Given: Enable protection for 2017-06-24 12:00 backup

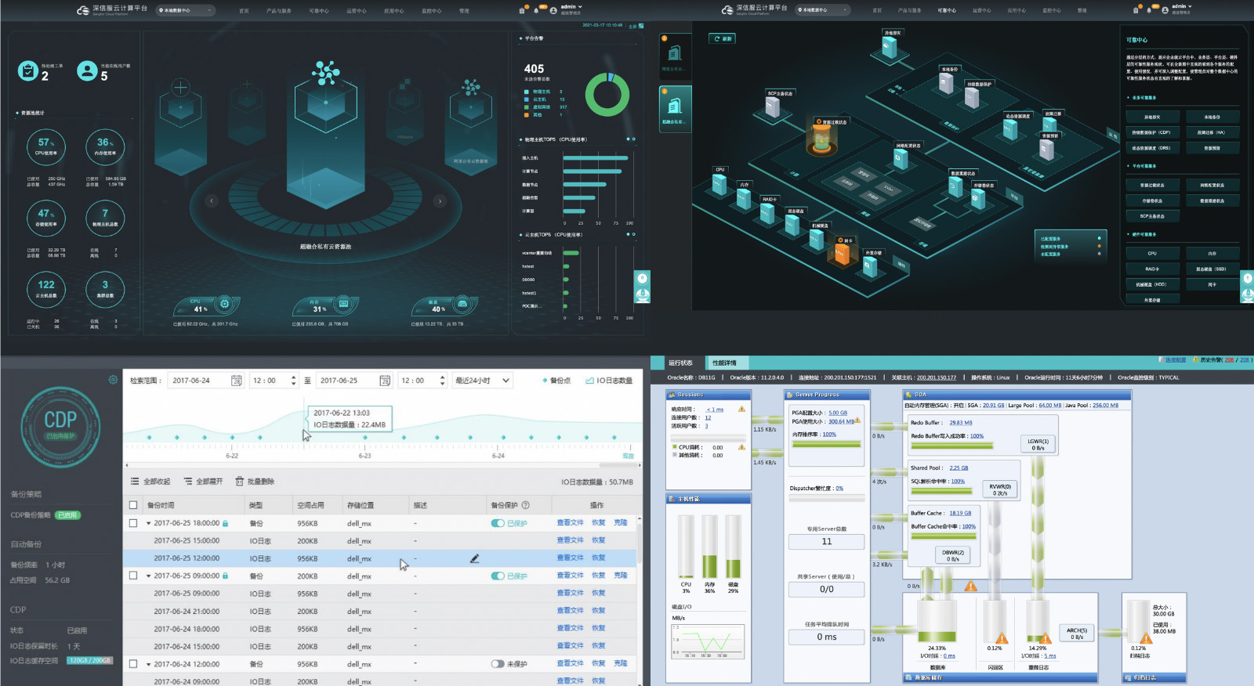Looking at the screenshot, I should coord(498,664).
